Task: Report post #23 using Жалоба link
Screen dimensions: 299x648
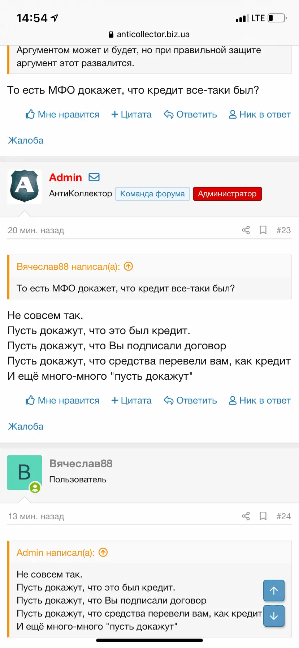Action: (x=26, y=426)
